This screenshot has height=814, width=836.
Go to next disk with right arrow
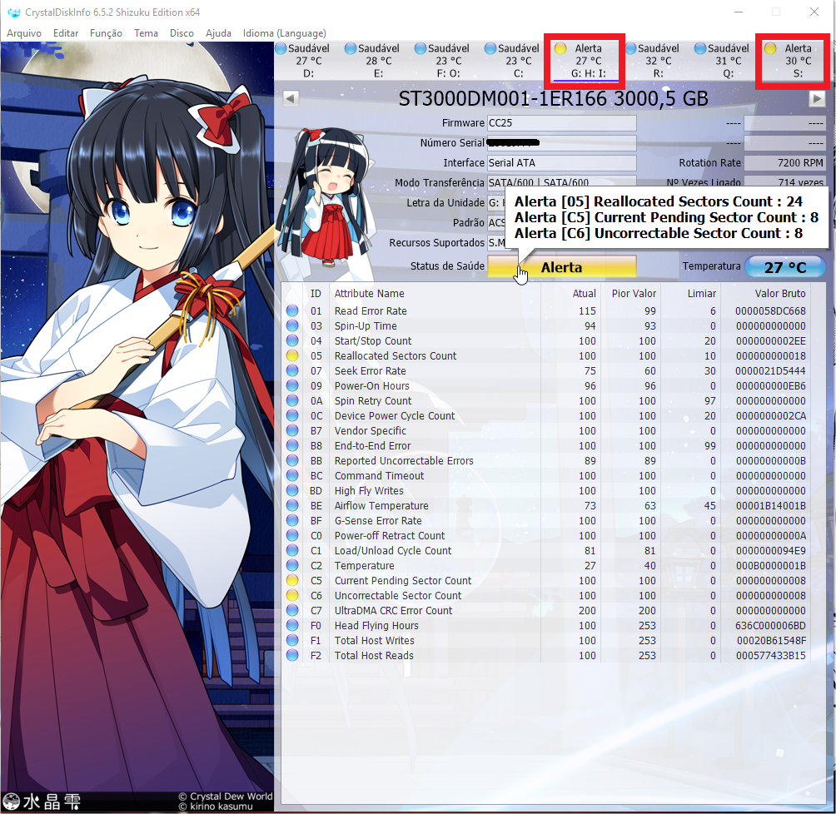(816, 98)
